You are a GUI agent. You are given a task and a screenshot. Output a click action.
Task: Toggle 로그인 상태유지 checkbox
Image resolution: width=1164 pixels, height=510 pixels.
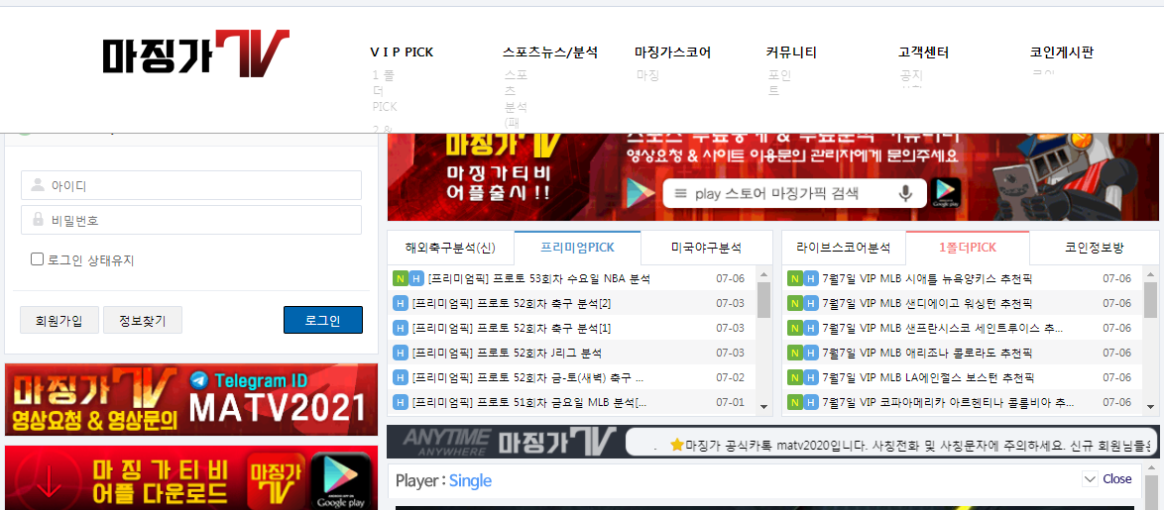pyautogui.click(x=37, y=258)
